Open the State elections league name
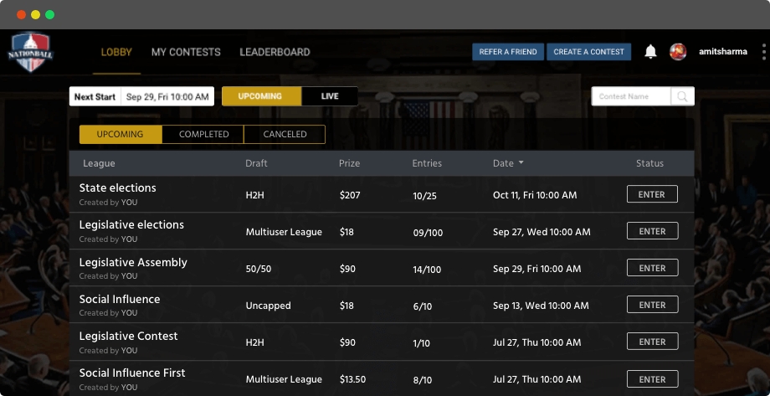This screenshot has width=770, height=396. pyautogui.click(x=117, y=188)
